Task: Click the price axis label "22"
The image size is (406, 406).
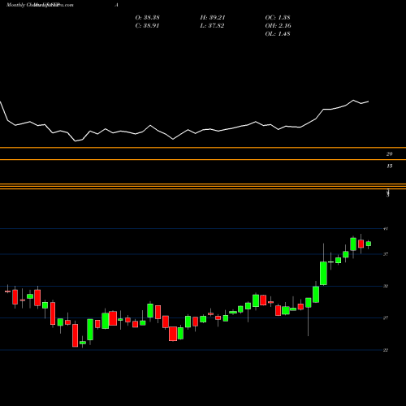Action: point(386,350)
